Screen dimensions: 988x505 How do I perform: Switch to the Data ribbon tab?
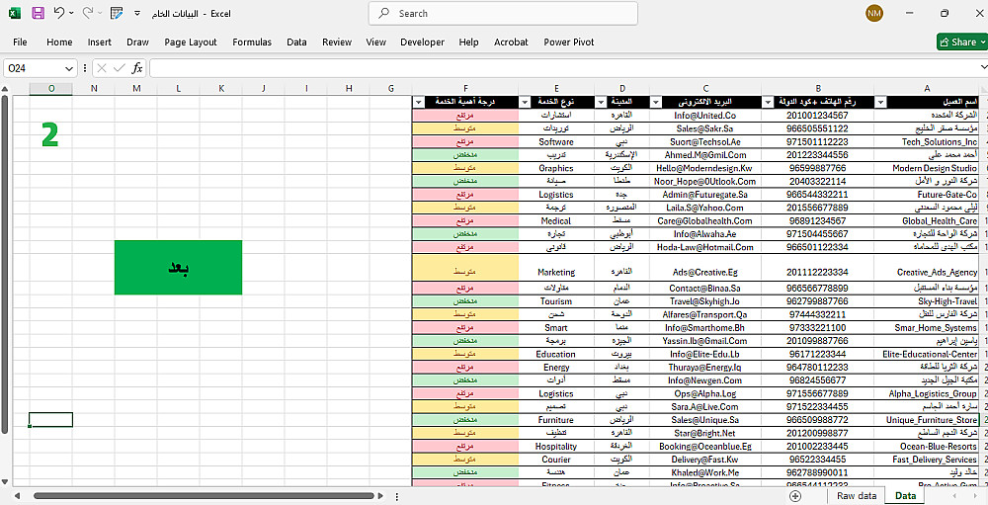[x=296, y=42]
